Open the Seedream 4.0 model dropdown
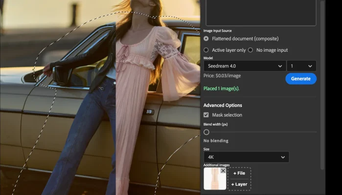The width and height of the screenshot is (342, 195). point(245,66)
